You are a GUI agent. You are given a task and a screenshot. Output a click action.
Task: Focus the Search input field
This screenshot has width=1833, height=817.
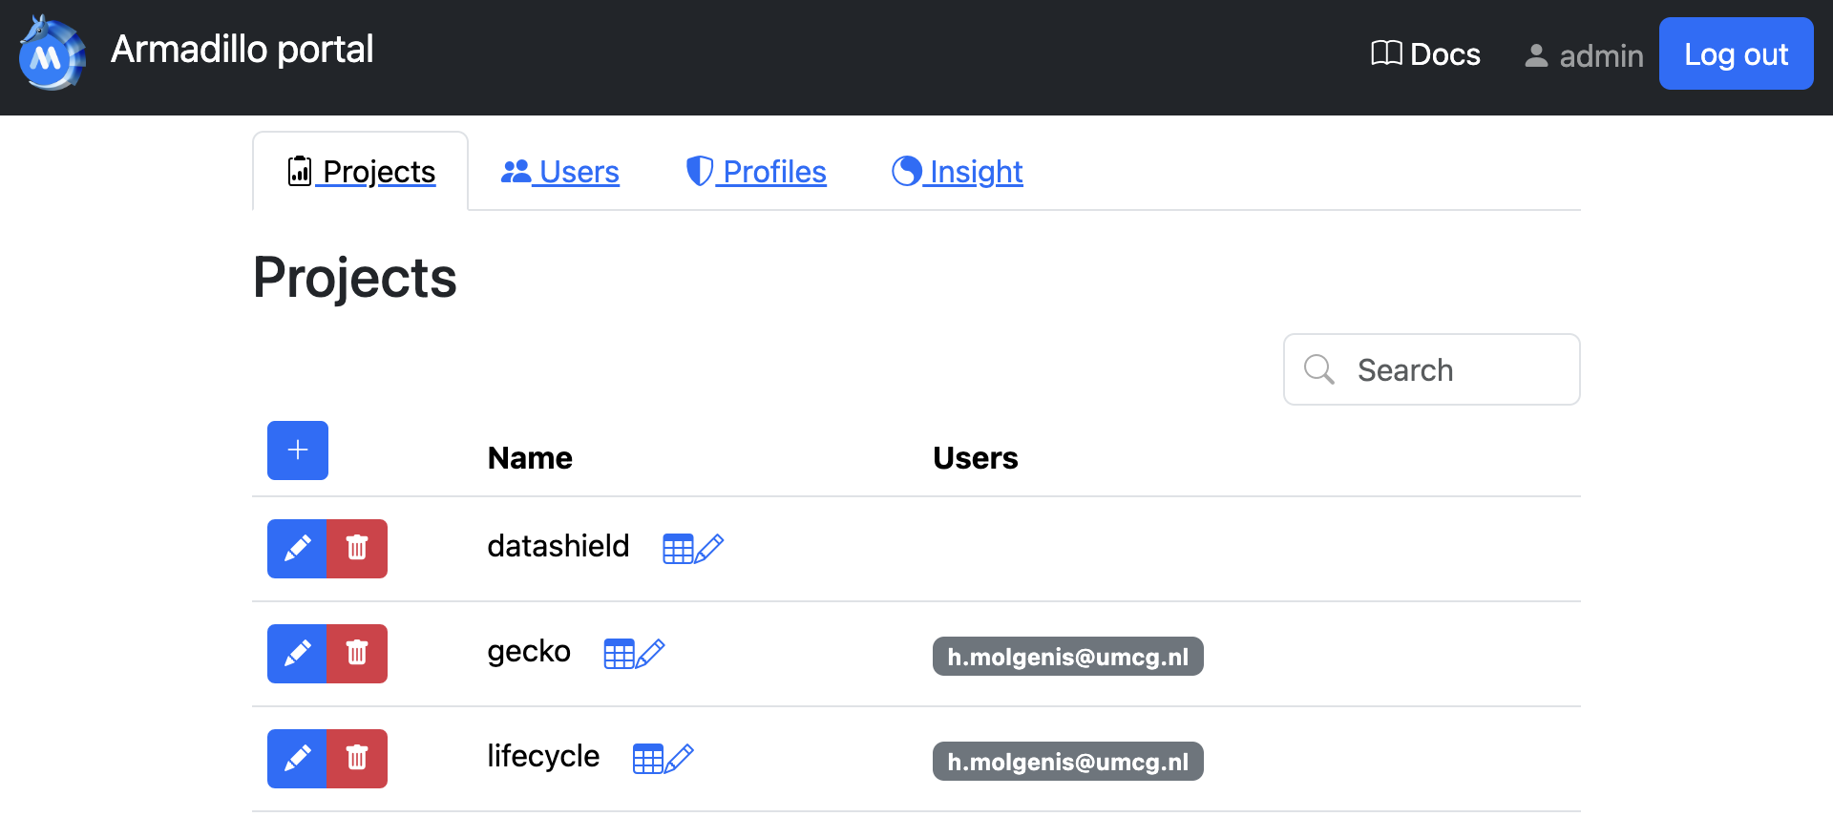(1432, 369)
